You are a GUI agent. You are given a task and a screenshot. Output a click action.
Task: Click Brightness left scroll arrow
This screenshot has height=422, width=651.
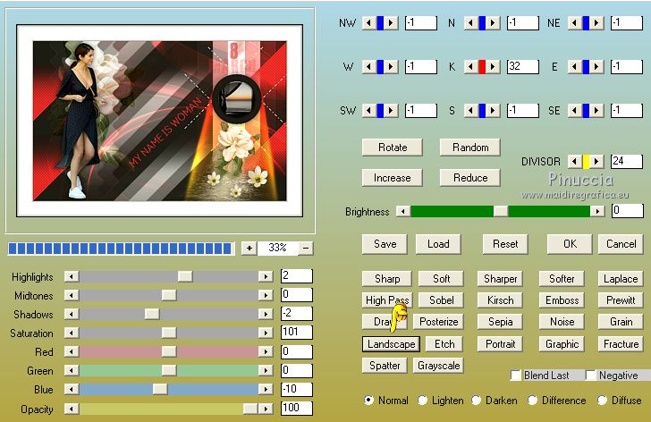pos(403,211)
